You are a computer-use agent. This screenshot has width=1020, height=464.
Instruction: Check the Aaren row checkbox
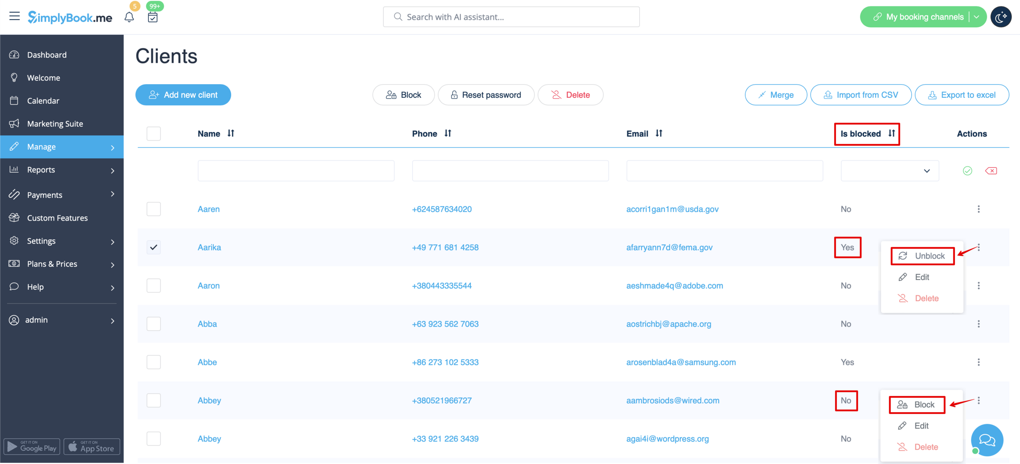coord(153,209)
